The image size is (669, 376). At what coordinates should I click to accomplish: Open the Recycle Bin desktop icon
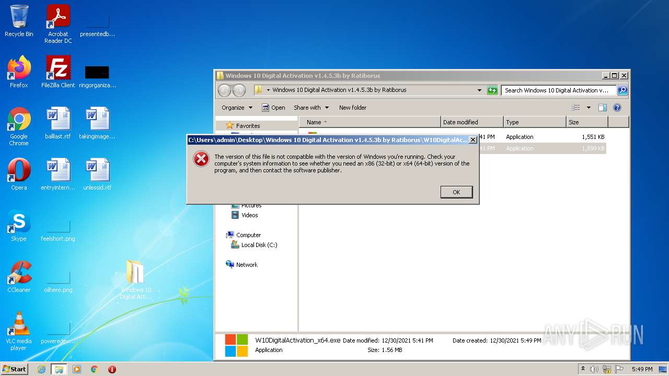19,21
